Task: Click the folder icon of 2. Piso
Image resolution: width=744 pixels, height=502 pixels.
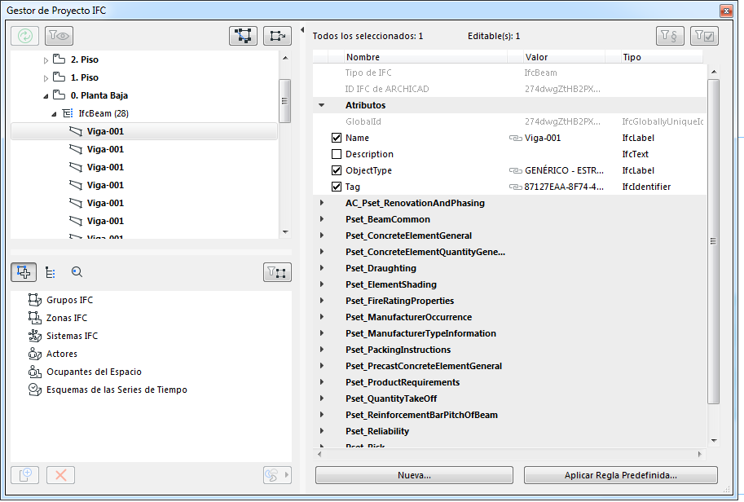Action: (x=59, y=59)
